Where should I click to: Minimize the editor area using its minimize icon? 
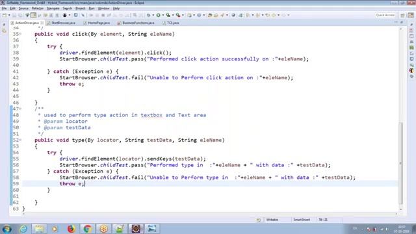[x=396, y=22]
